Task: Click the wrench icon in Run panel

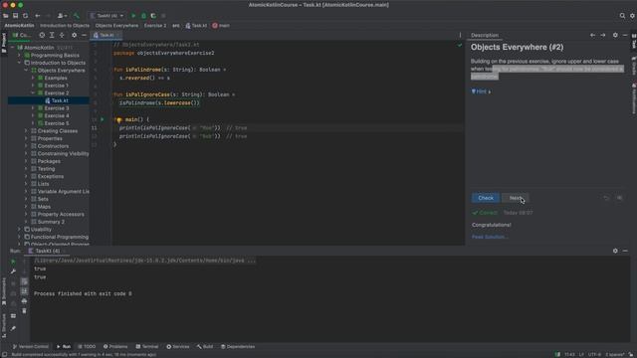Action: click(13, 271)
